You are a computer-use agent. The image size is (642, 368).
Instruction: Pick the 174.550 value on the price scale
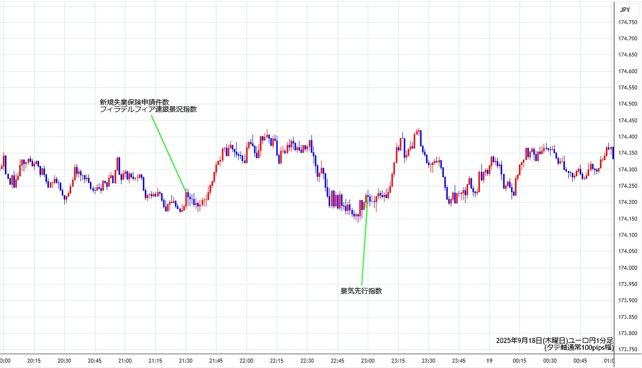click(628, 87)
